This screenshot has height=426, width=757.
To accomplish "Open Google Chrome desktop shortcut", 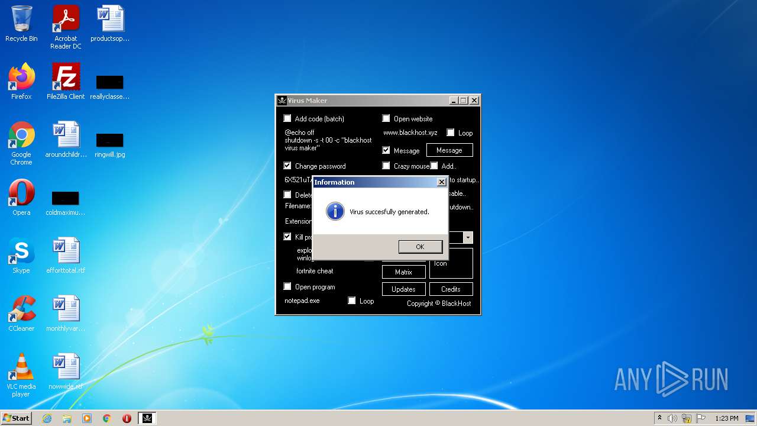I will pyautogui.click(x=21, y=143).
